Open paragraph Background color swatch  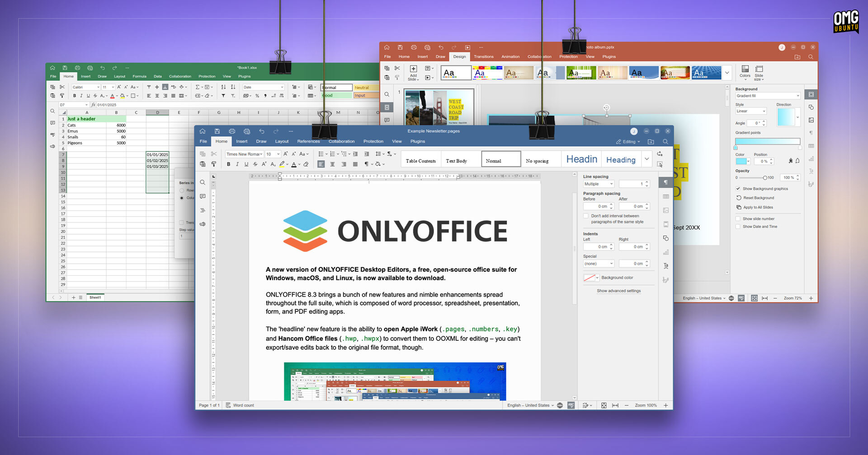click(x=591, y=278)
